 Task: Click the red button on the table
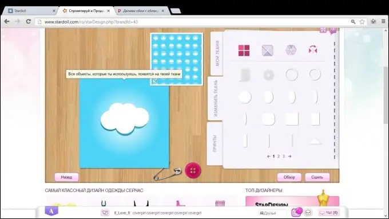coord(193,170)
